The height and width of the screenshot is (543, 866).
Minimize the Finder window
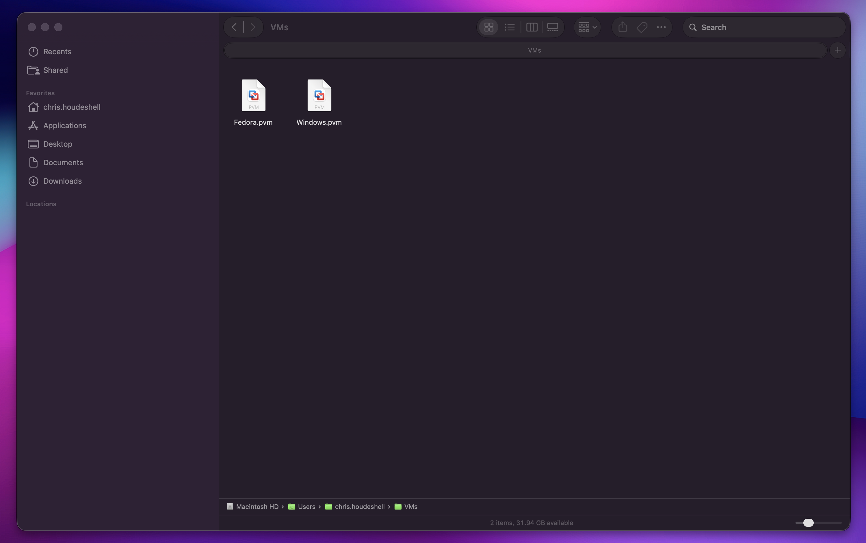(45, 27)
